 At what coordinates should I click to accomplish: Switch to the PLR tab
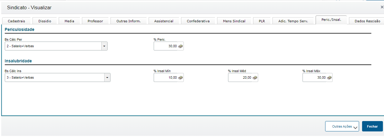262,21
